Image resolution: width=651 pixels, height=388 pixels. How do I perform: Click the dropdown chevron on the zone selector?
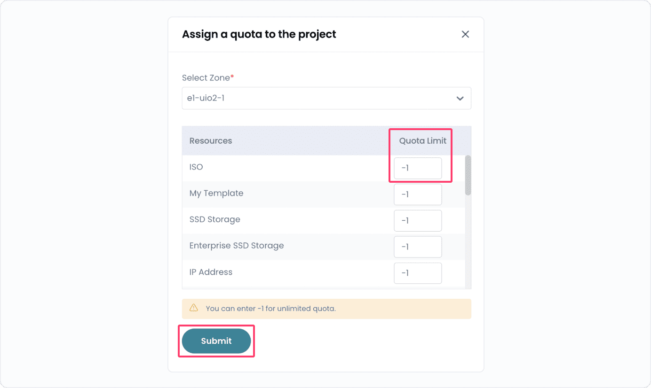tap(460, 98)
